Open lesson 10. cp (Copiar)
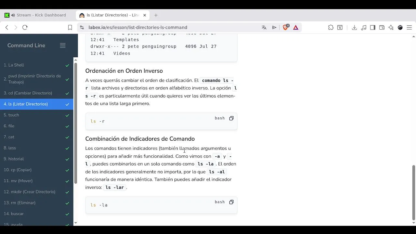 click(x=36, y=170)
